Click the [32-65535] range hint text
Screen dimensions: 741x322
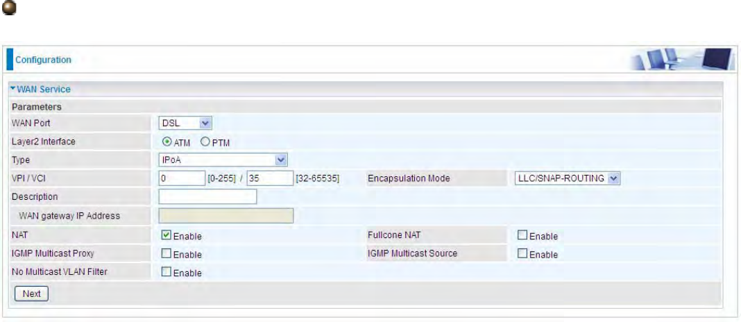click(x=318, y=179)
